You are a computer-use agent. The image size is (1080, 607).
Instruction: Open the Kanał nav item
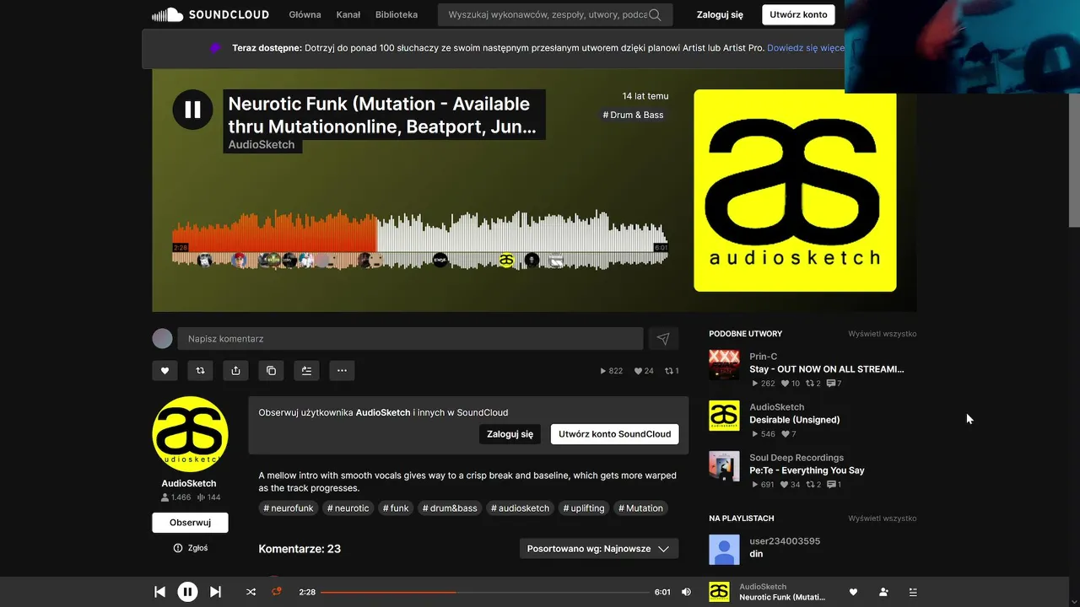pos(348,14)
